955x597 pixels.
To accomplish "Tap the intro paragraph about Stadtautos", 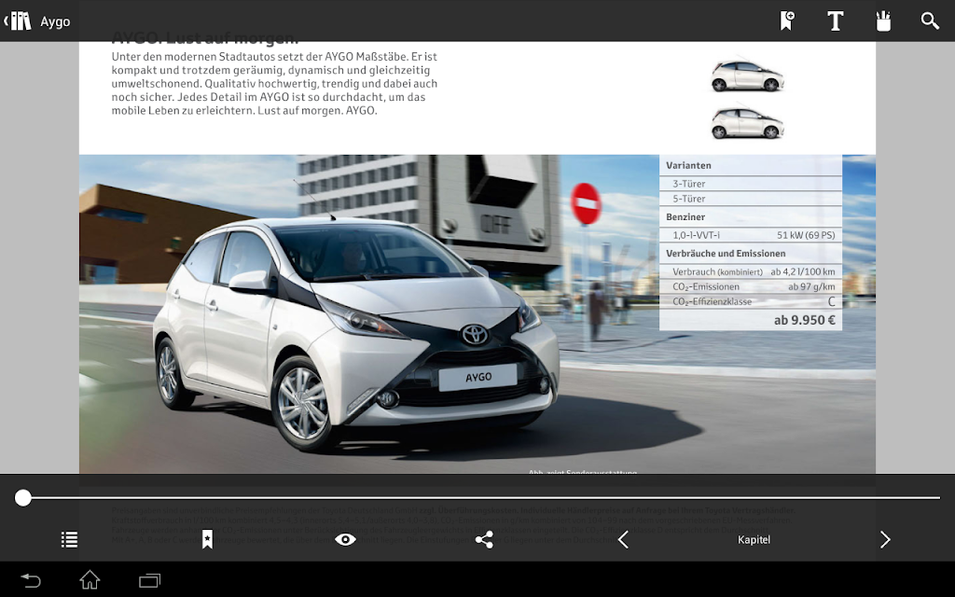I will point(274,83).
